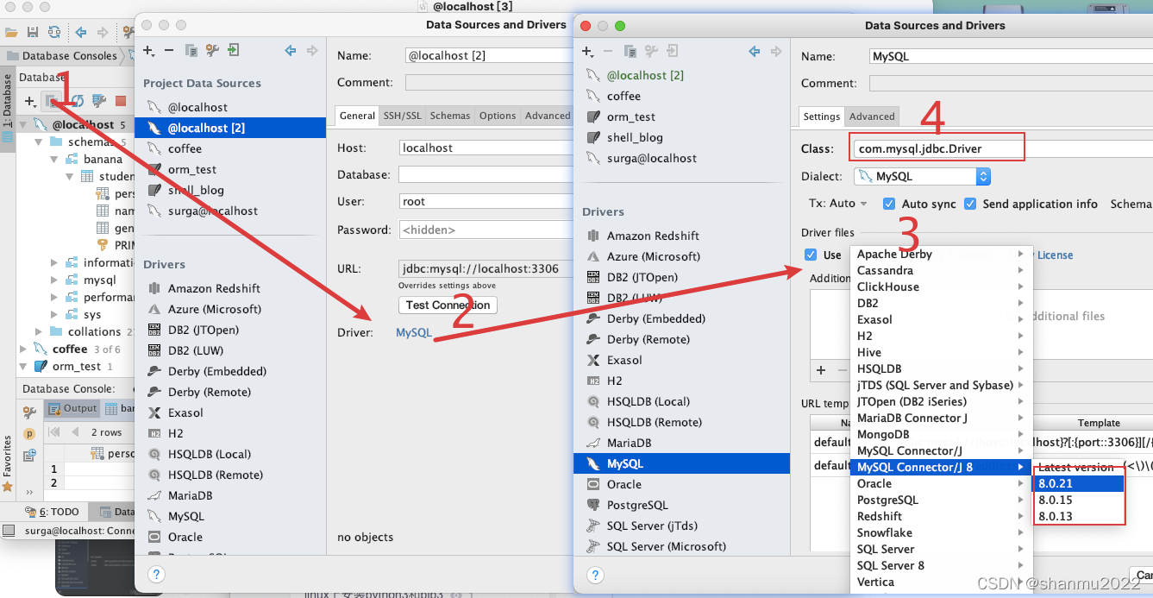Click the User field containing root
1153x598 pixels.
point(485,201)
